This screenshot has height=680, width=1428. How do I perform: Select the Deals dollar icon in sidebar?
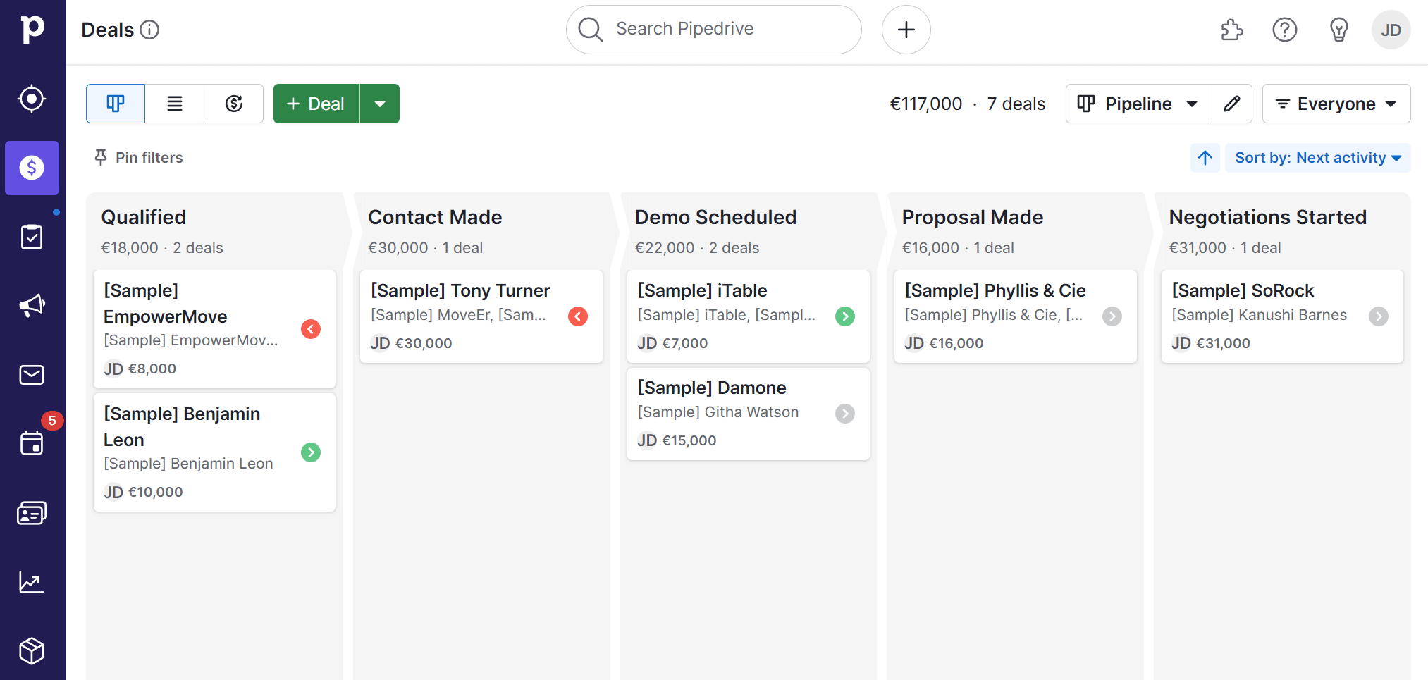pos(32,168)
